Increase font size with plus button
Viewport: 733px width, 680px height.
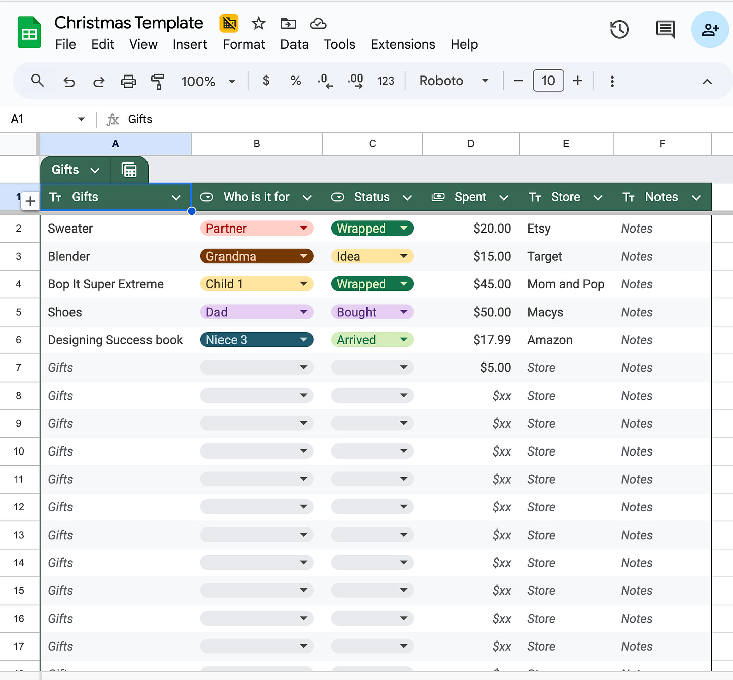point(578,81)
